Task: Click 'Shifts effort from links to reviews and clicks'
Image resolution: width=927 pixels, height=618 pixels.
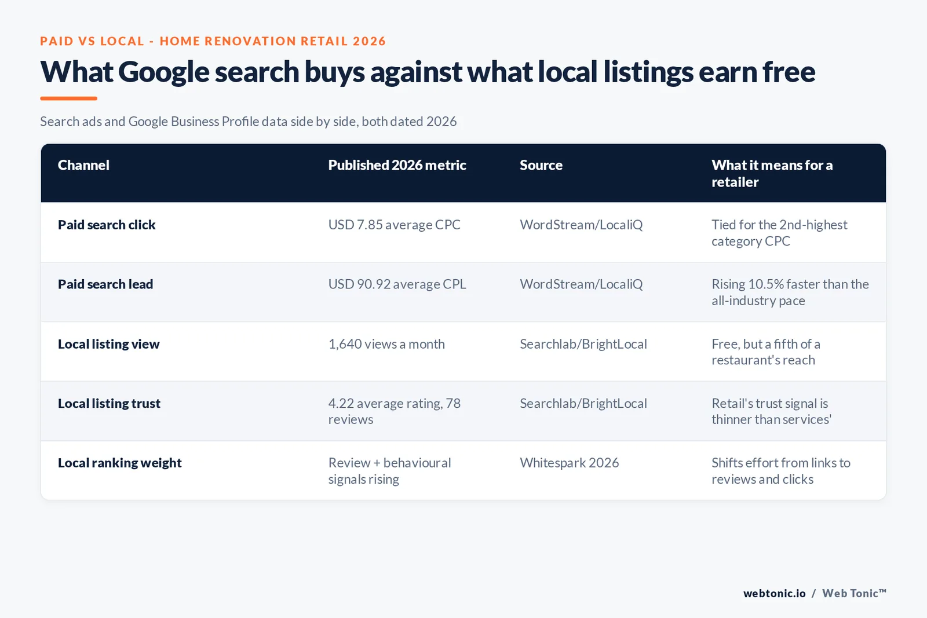Action: click(780, 471)
